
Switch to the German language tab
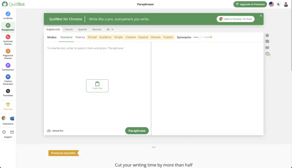[97, 29]
